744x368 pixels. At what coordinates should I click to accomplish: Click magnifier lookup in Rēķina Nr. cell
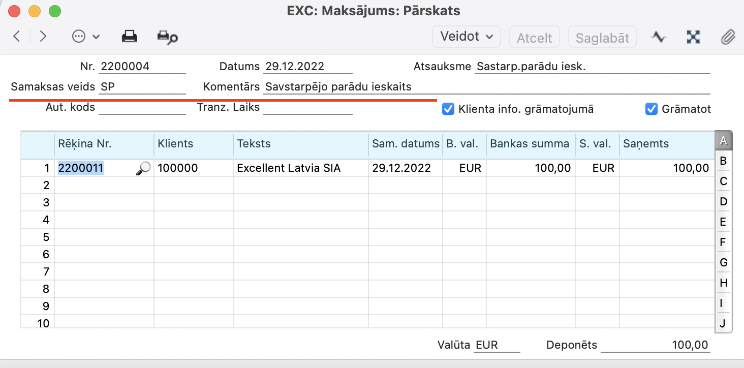coord(143,168)
